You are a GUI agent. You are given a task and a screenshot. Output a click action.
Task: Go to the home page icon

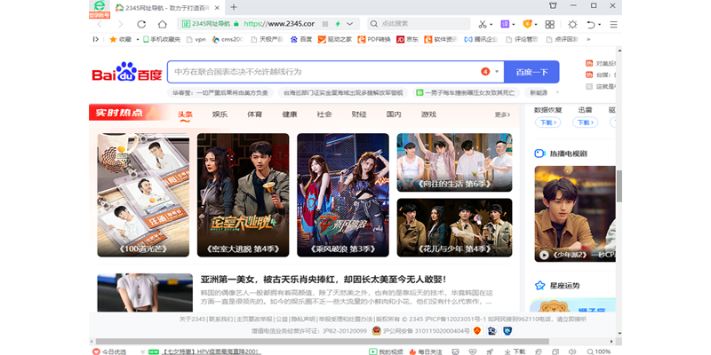[163, 24]
